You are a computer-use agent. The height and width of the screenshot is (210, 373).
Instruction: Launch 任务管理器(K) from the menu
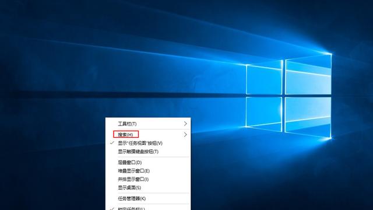coord(148,198)
